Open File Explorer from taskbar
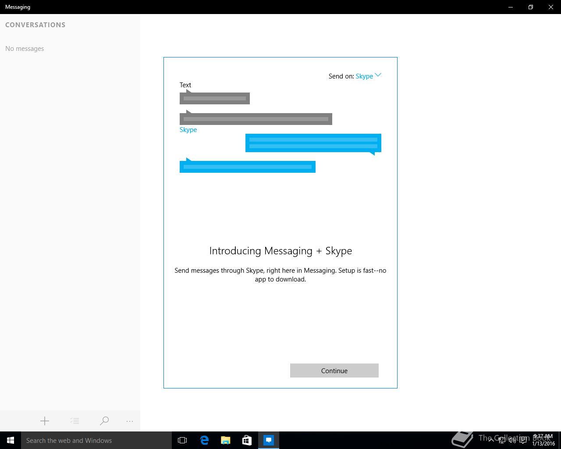 click(225, 440)
